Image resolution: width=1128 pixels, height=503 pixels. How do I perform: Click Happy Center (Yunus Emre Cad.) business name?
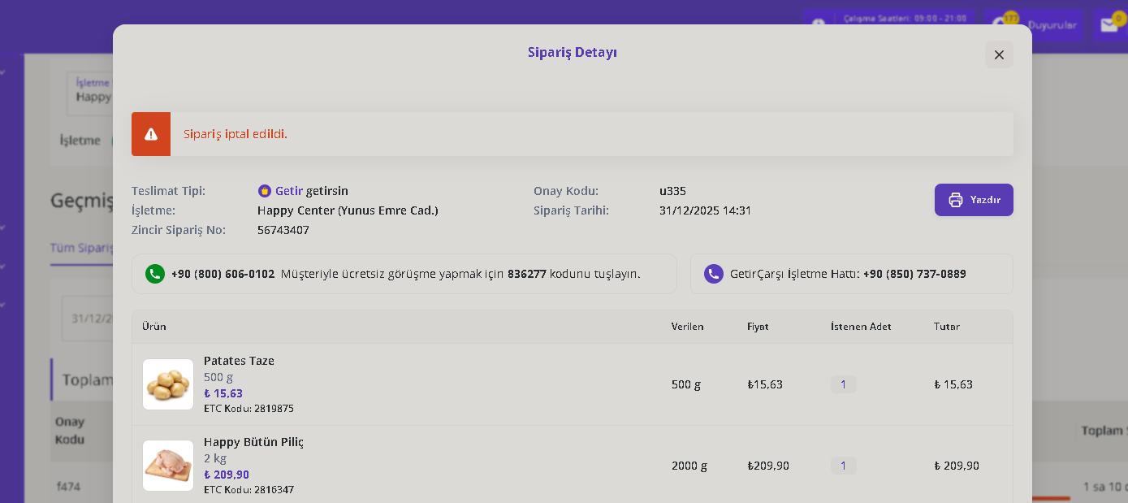pyautogui.click(x=348, y=210)
